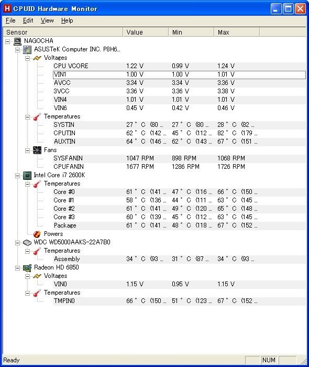Collapse the Intel Core i7 Temperatures group

[27, 184]
